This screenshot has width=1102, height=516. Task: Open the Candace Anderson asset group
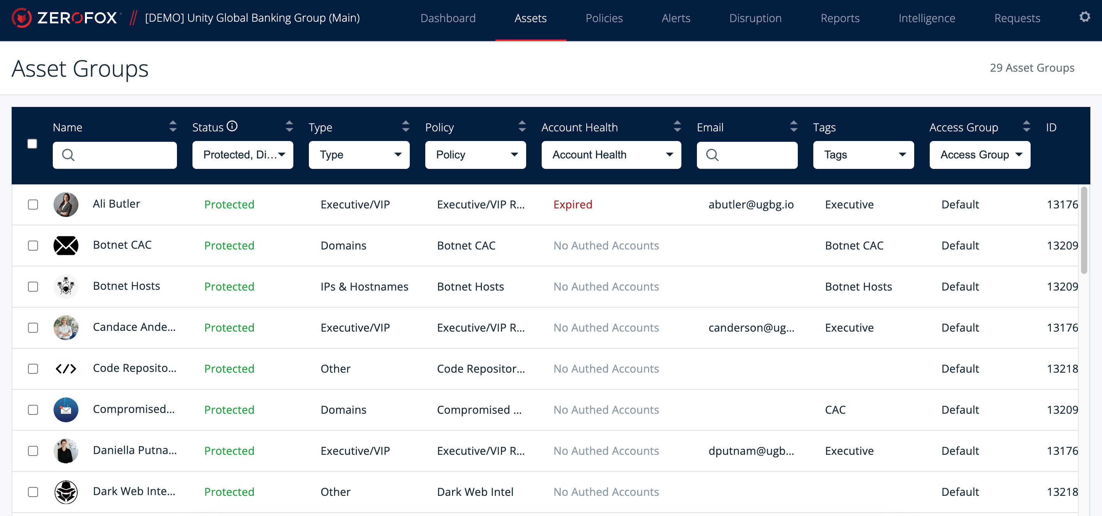134,327
